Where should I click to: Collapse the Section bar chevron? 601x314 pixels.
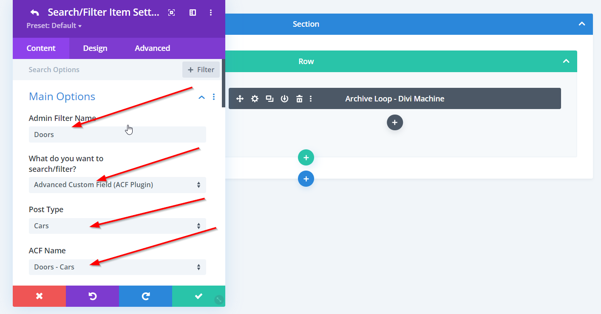point(581,24)
